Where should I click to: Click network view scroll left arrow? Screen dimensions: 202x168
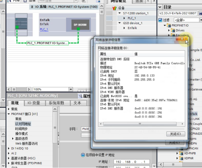[9, 89]
